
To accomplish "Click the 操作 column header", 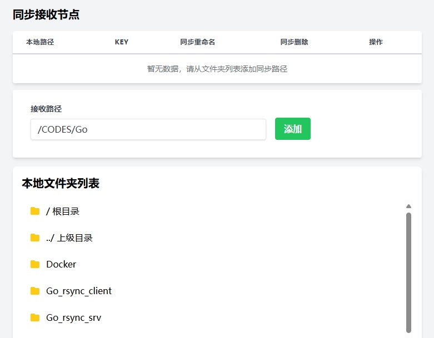I will [376, 42].
